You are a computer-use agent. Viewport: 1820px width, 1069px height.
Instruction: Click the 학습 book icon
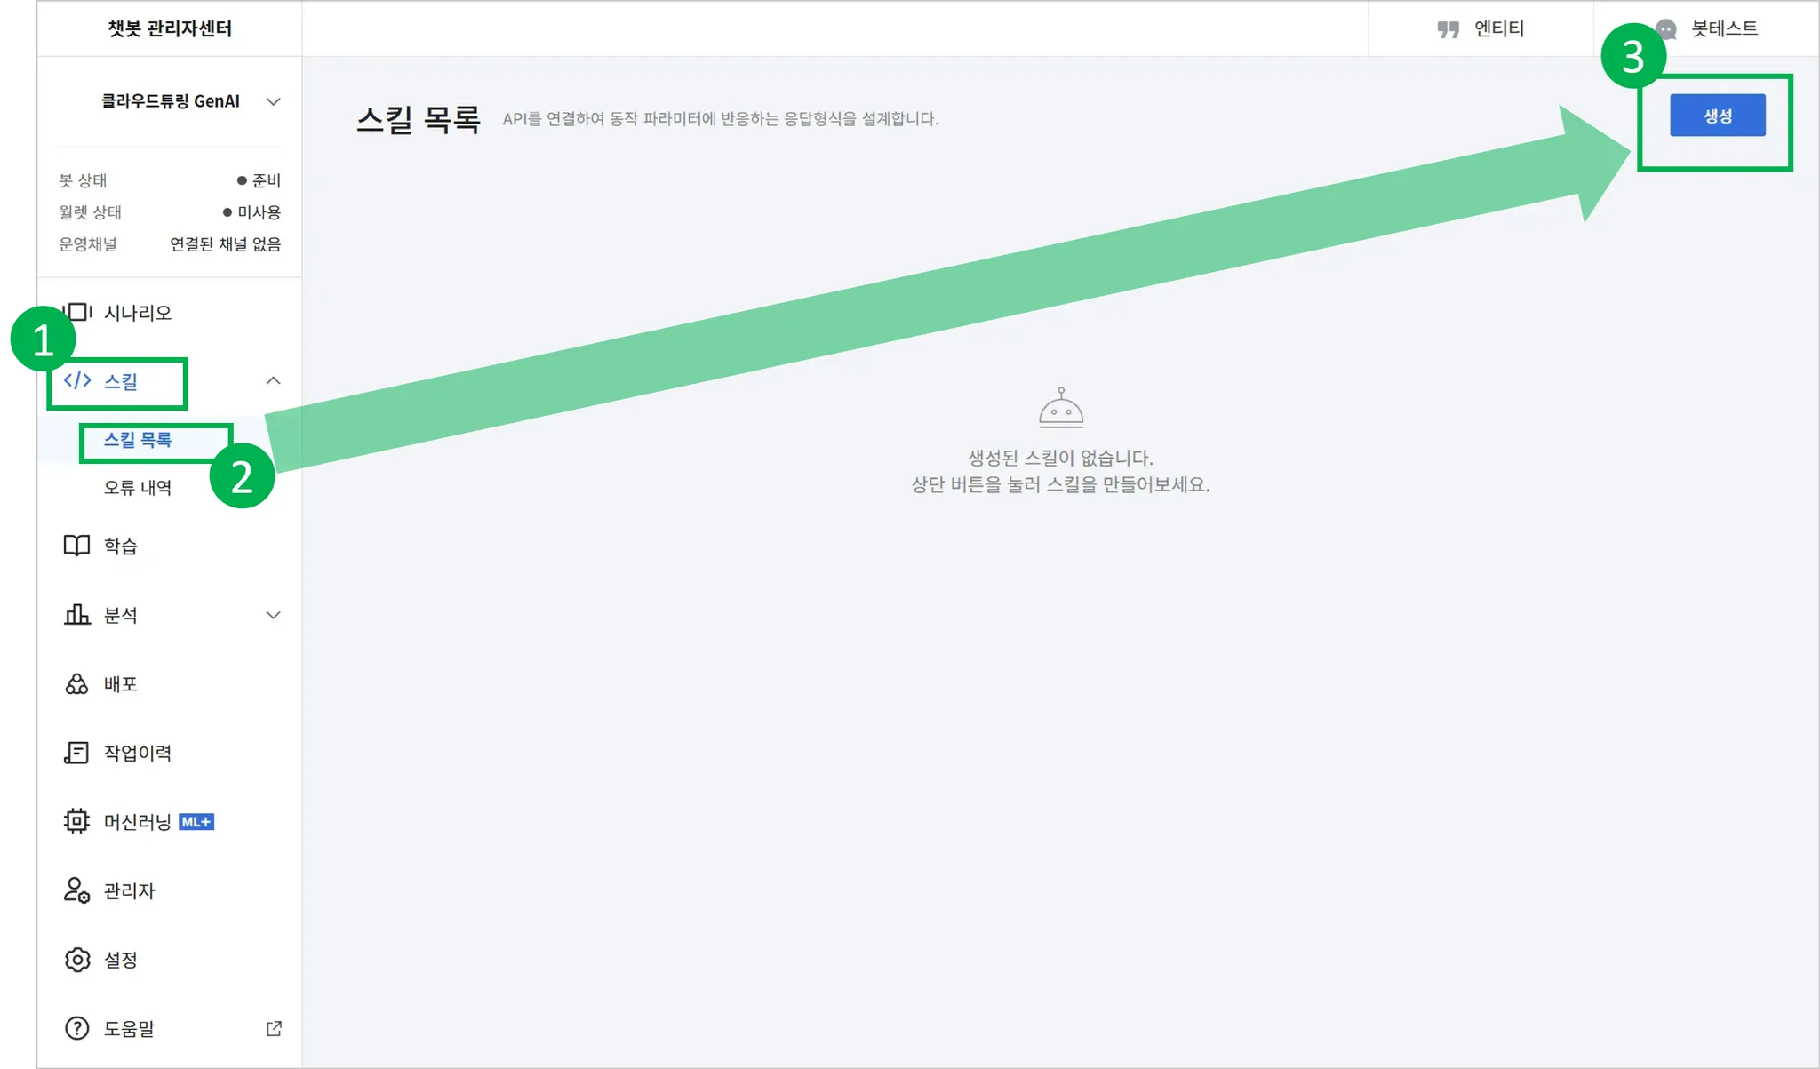tap(78, 546)
